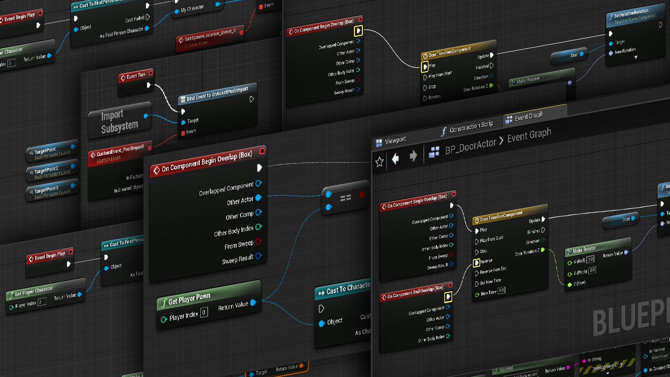Image resolution: width=670 pixels, height=377 pixels.
Task: Click the blueprint icon beside BP_DoorActor
Action: tap(434, 152)
